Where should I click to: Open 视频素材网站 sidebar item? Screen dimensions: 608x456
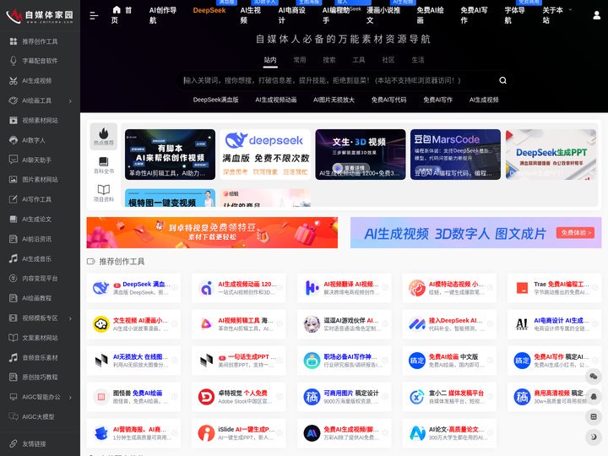pyautogui.click(x=40, y=120)
